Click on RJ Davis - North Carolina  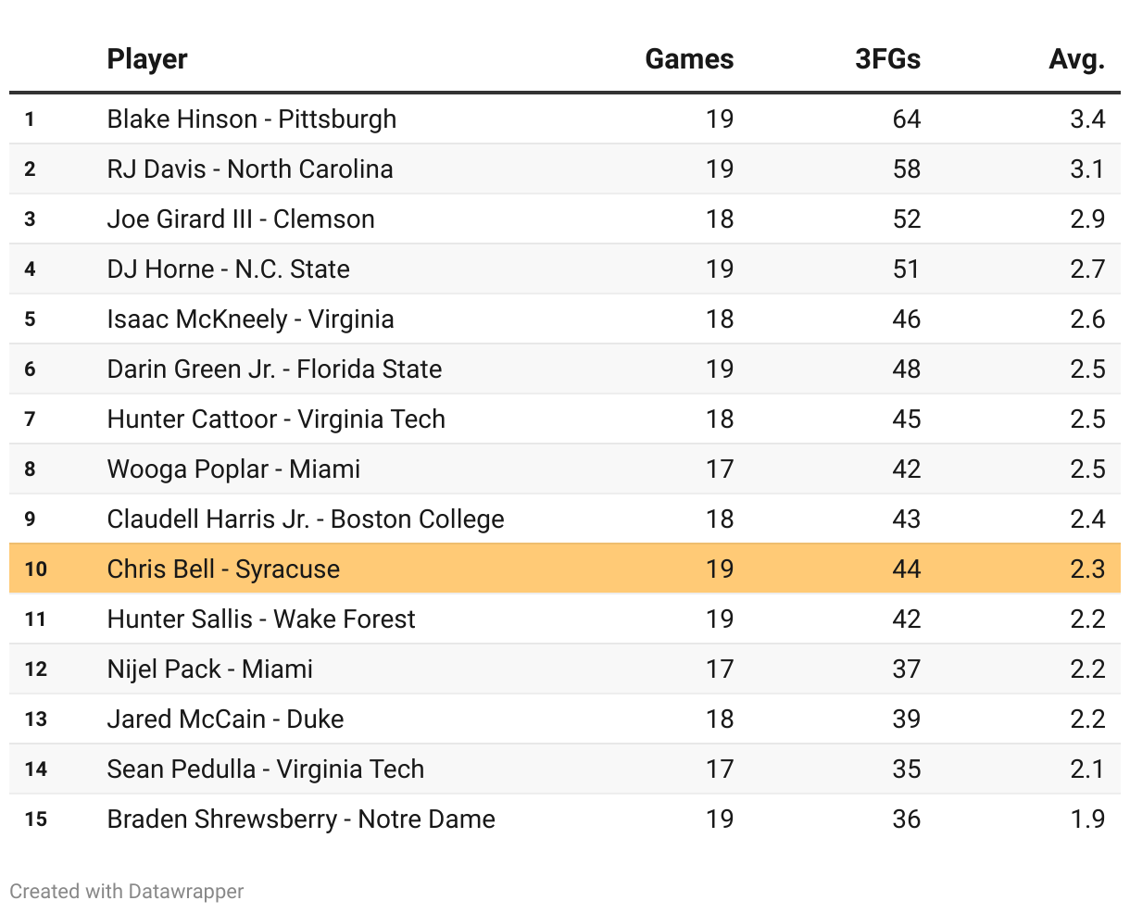coord(250,169)
